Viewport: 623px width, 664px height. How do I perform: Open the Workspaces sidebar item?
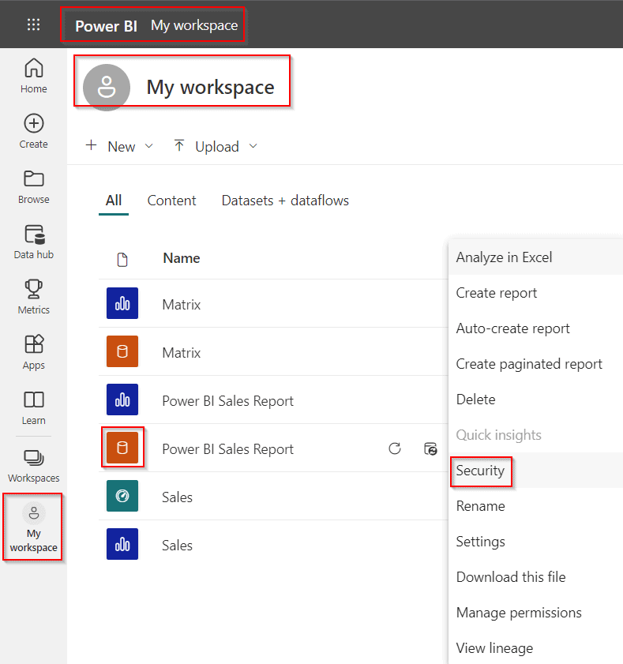(33, 465)
